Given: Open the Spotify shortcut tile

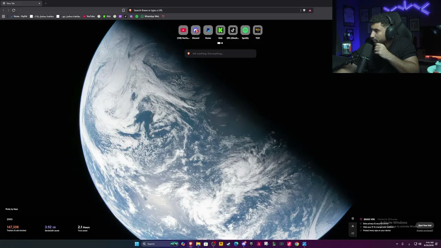Looking at the screenshot, I should tap(245, 30).
